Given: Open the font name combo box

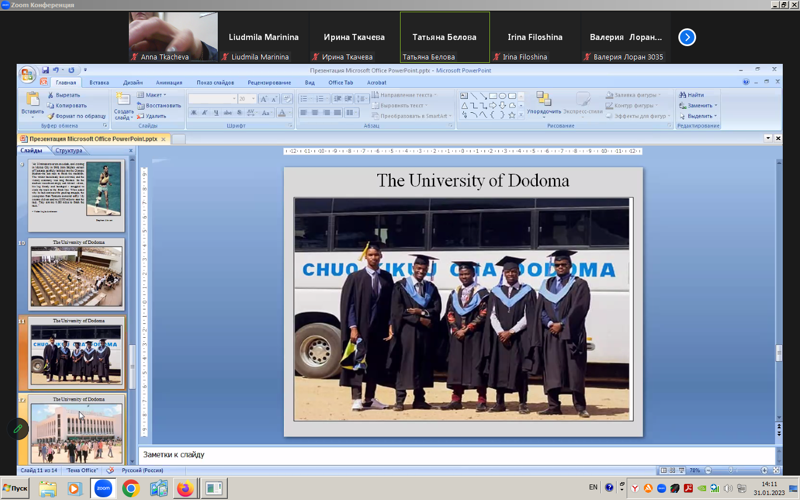Looking at the screenshot, I should 213,99.
